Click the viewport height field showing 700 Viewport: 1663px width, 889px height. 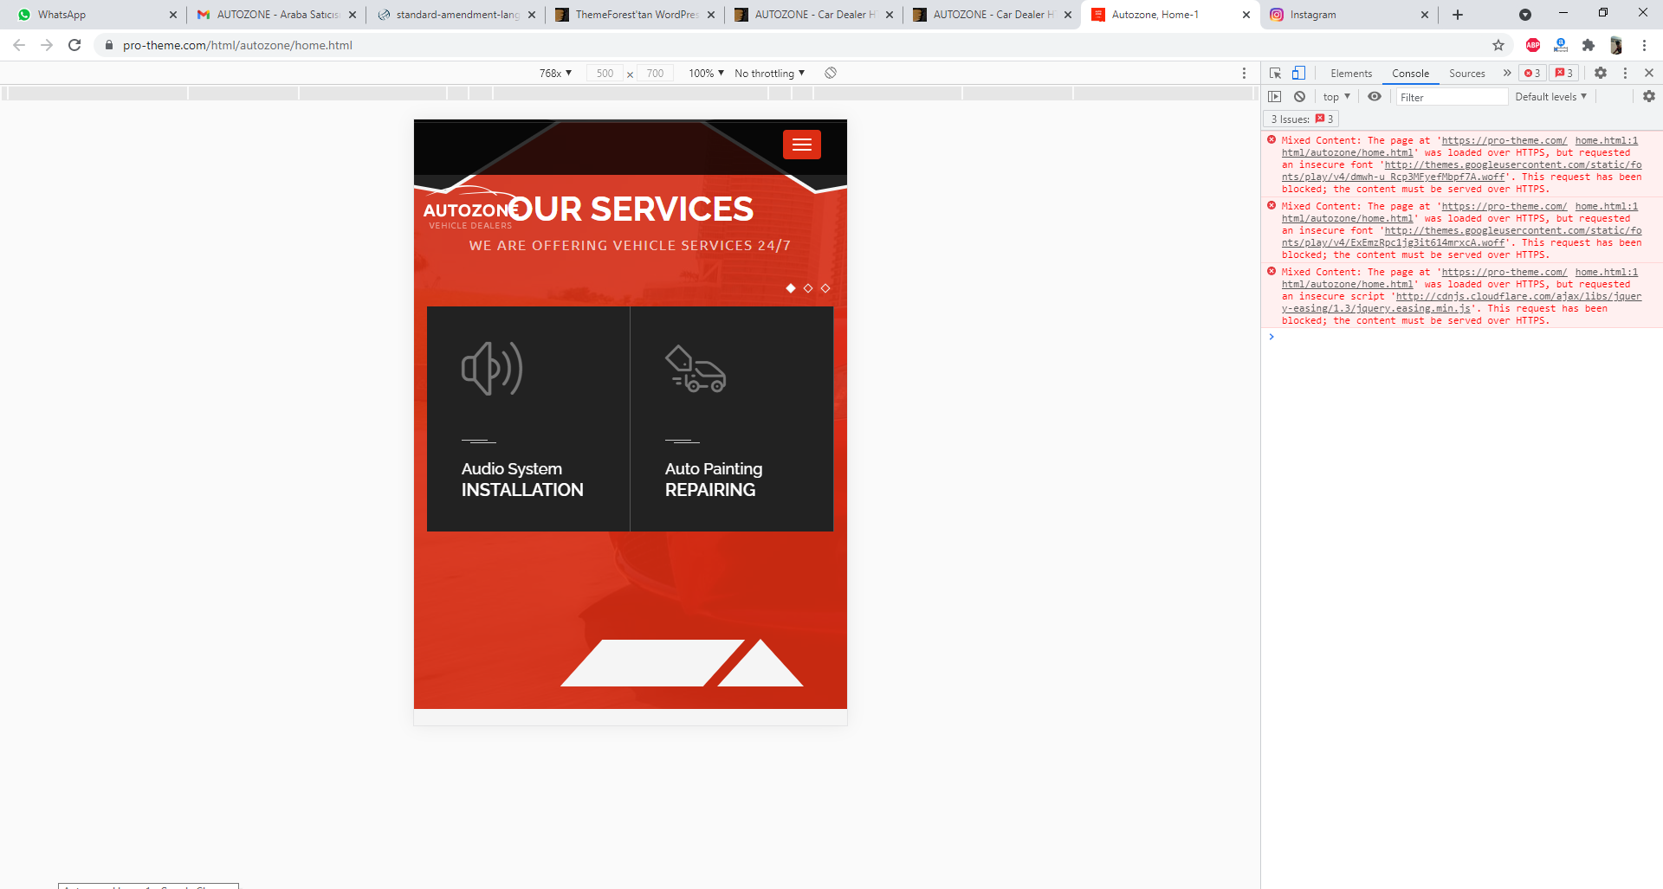tap(655, 74)
